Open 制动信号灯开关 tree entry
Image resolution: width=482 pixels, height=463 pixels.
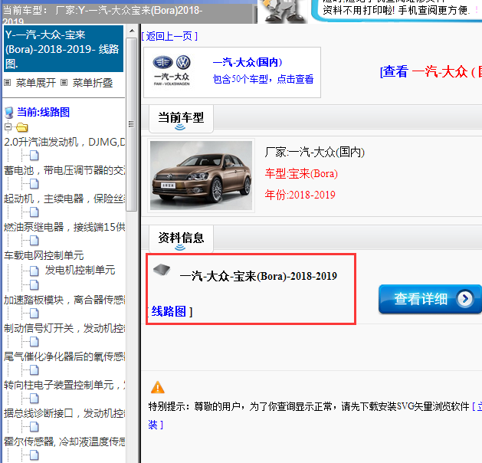click(x=64, y=328)
